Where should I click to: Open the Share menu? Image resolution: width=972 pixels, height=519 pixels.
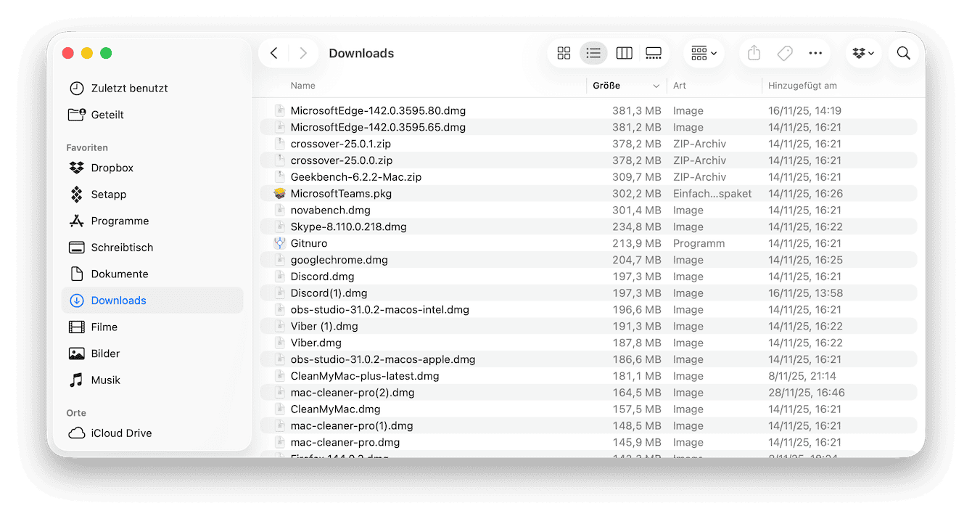[753, 53]
